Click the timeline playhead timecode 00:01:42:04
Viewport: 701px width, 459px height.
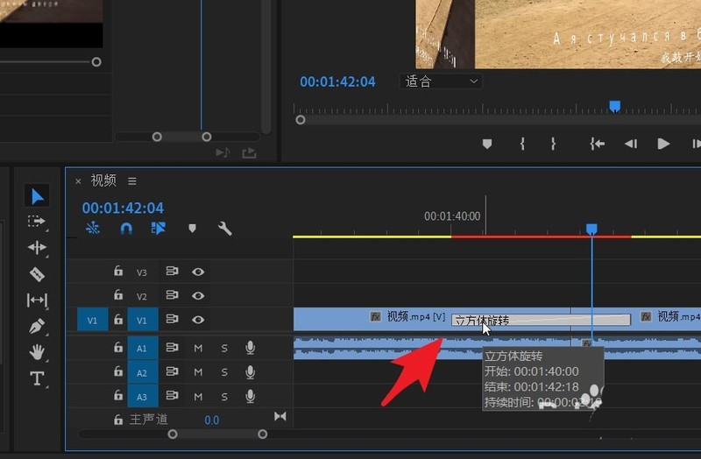point(123,208)
